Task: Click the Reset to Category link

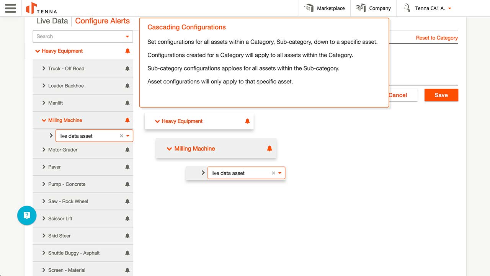Action: point(436,38)
